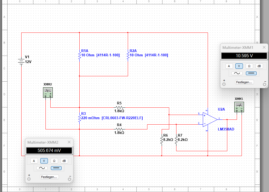Click the 505.674 mV reading display

(49, 151)
